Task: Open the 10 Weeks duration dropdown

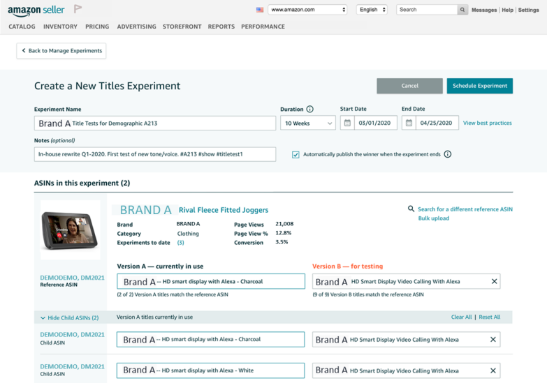Action: coord(307,123)
